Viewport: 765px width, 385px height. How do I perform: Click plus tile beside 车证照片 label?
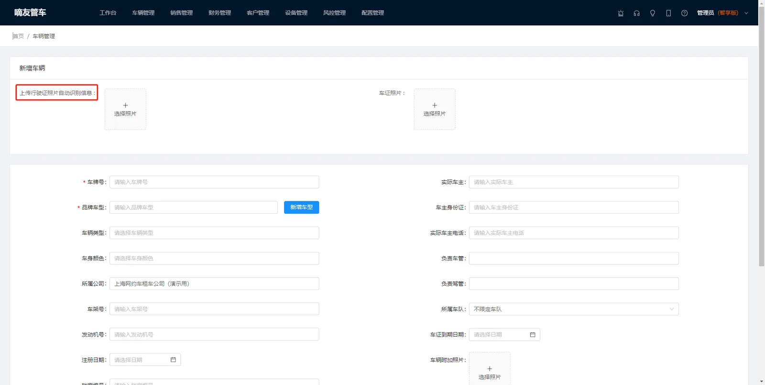coord(435,109)
